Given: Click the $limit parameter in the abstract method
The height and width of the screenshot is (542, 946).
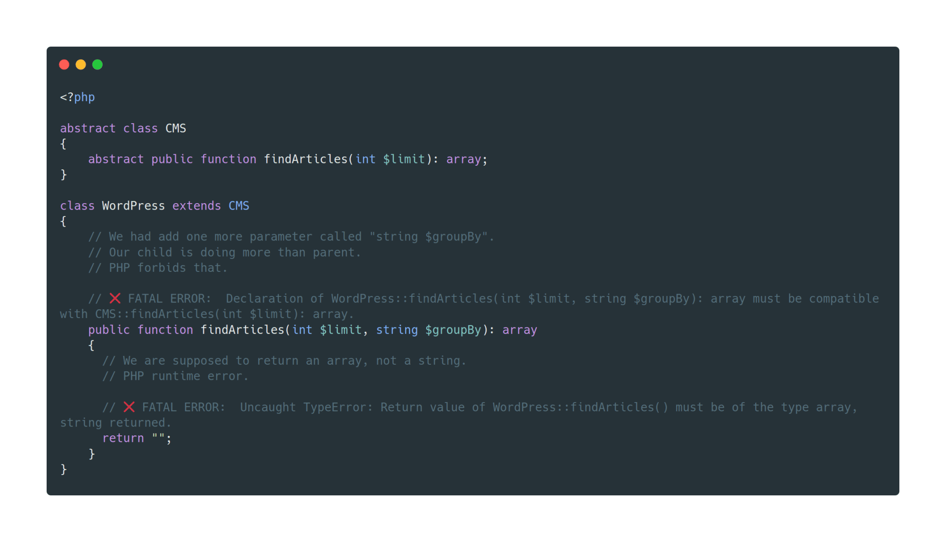Looking at the screenshot, I should click(404, 159).
